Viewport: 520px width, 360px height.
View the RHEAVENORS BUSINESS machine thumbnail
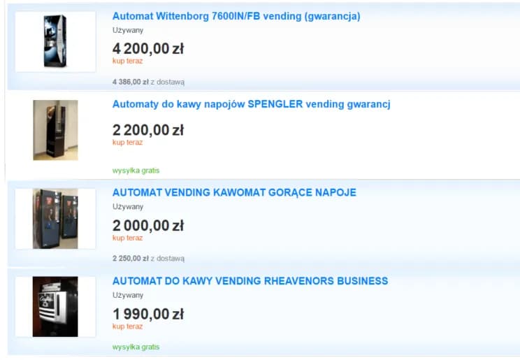(55, 306)
